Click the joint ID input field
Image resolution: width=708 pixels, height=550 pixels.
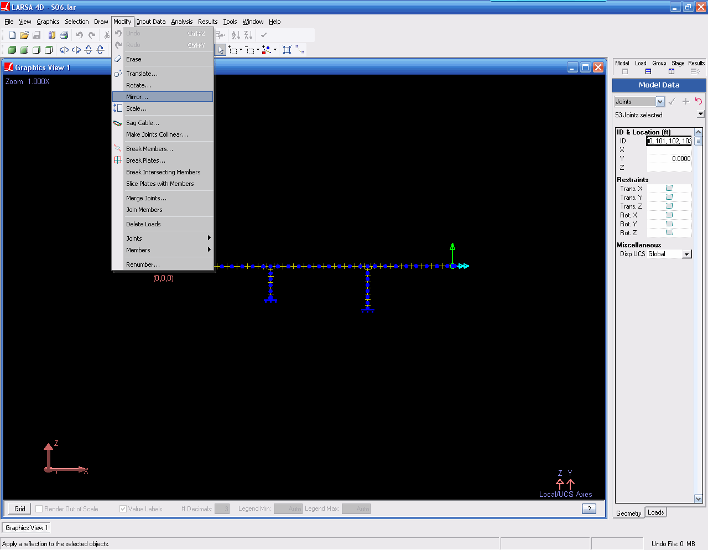(669, 141)
